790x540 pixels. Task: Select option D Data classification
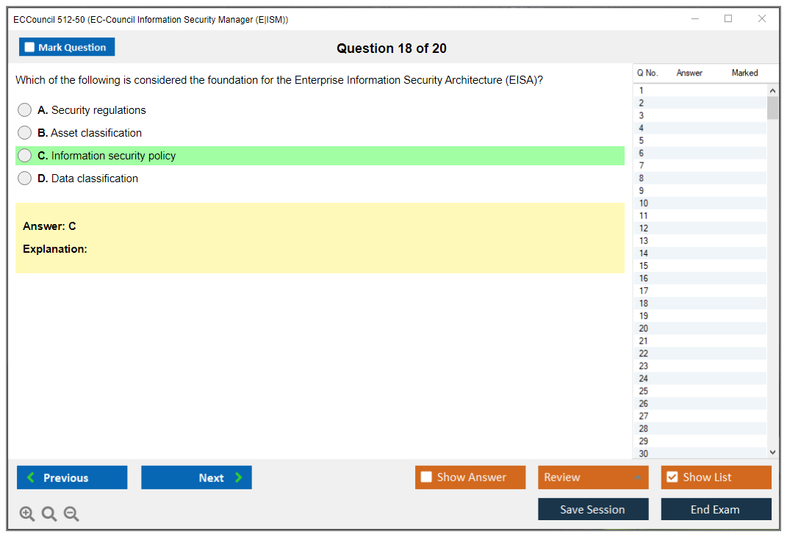[25, 179]
